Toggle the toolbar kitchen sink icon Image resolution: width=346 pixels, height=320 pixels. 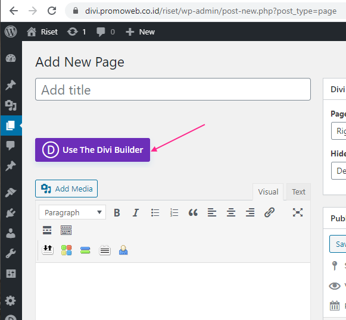coord(66,230)
